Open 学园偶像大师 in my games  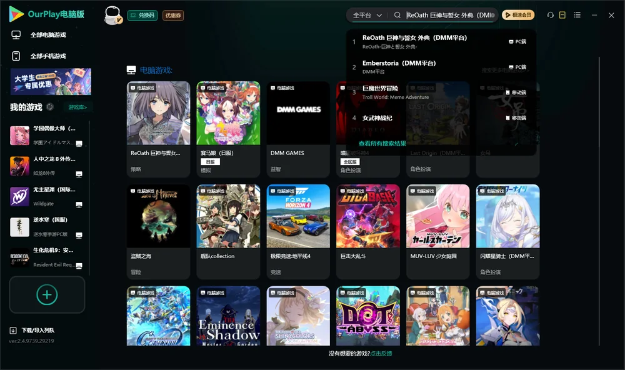(x=46, y=136)
